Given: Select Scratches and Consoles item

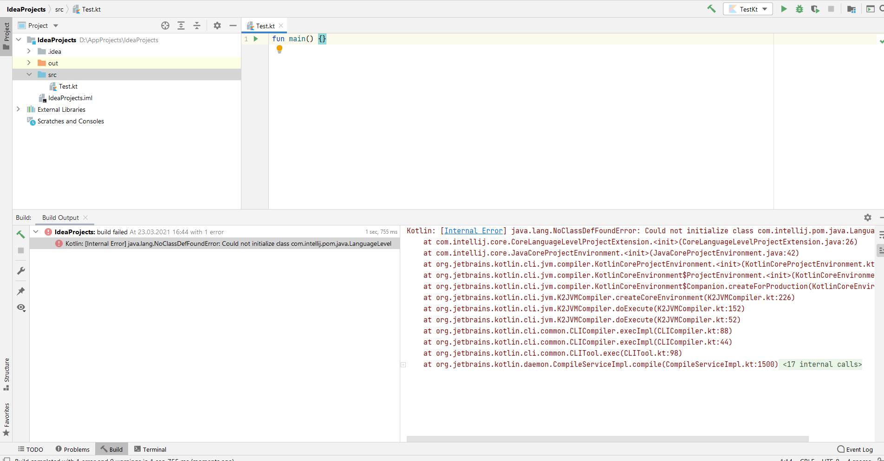Looking at the screenshot, I should (71, 121).
